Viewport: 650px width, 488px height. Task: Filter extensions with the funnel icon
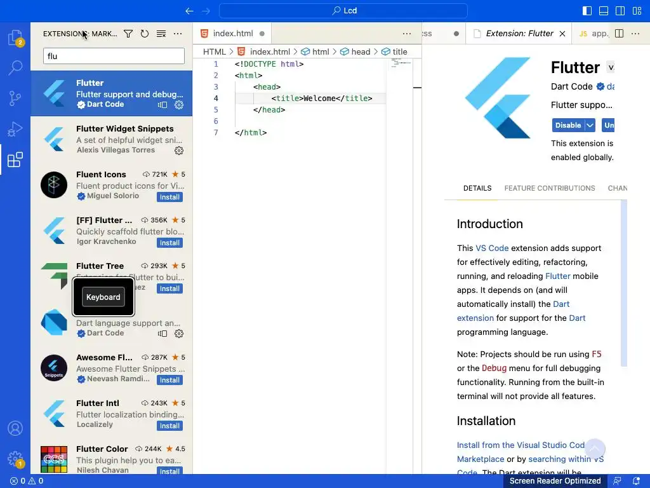(x=128, y=34)
